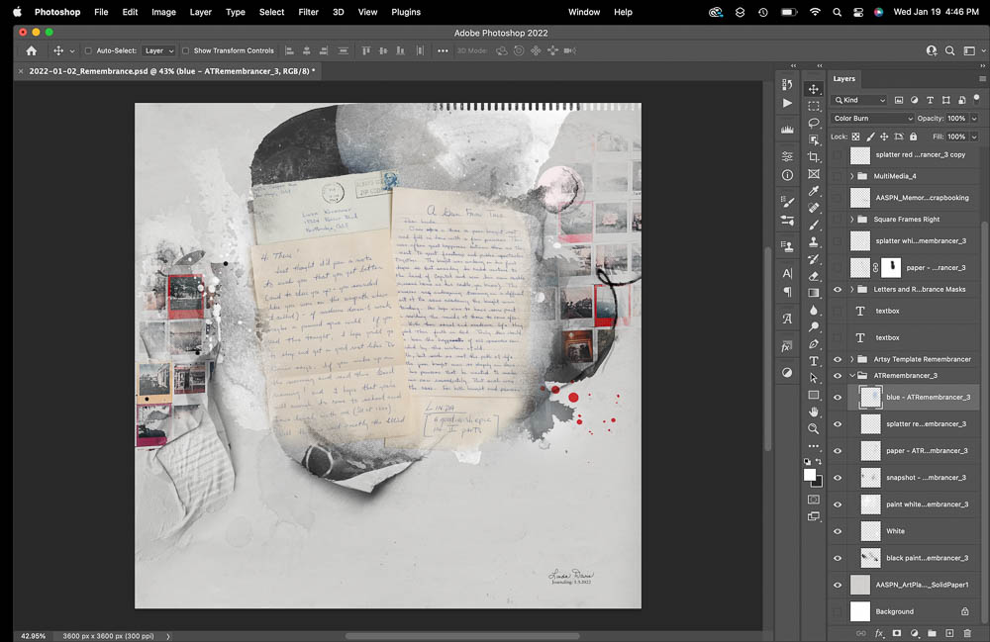Viewport: 990px width, 642px height.
Task: Lock all with padlock icon
Action: coord(913,137)
